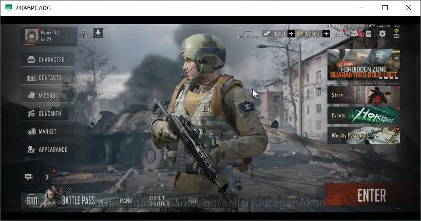Open the mail envelope inbox

click(355, 34)
